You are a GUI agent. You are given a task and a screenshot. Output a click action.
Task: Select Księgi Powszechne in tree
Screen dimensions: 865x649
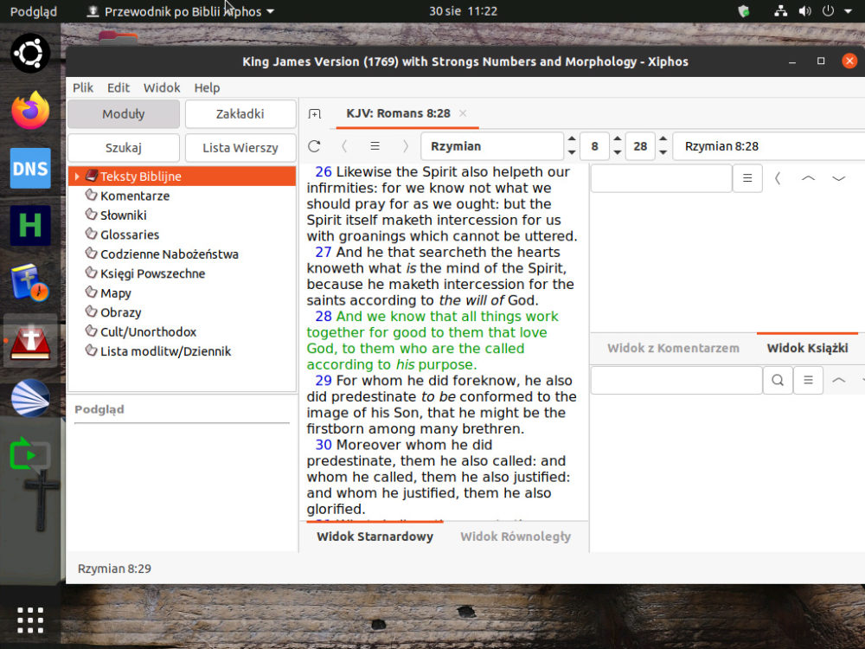coord(152,273)
